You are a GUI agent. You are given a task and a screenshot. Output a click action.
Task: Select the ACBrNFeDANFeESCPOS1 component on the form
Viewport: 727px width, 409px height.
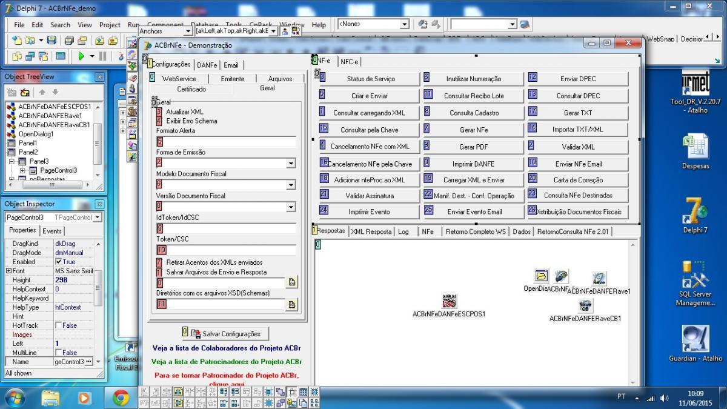[449, 301]
